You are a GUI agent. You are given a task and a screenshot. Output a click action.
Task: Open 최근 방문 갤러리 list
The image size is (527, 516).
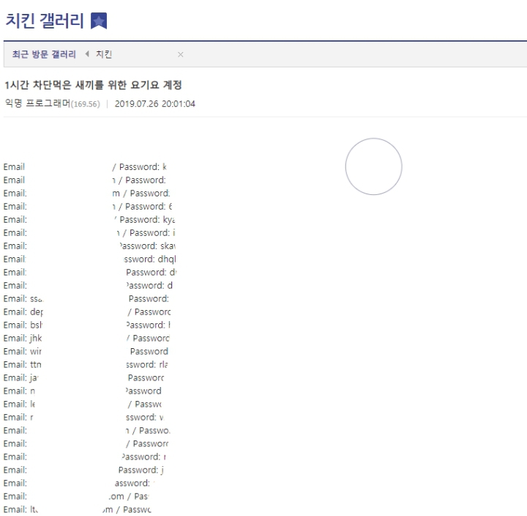[x=44, y=54]
